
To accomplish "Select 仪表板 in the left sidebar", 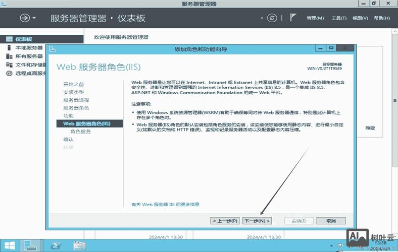I will pos(41,39).
